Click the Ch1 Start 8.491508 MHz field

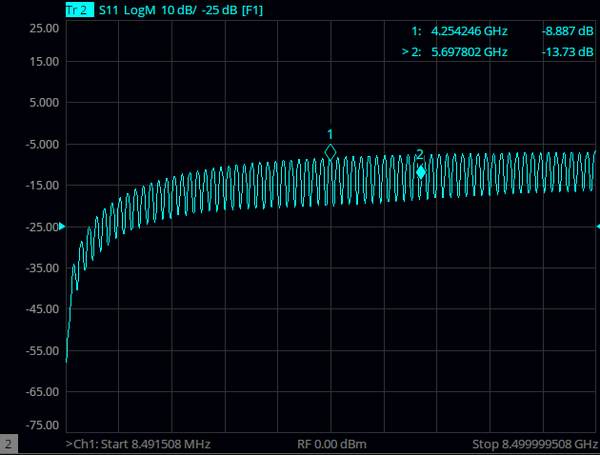138,445
